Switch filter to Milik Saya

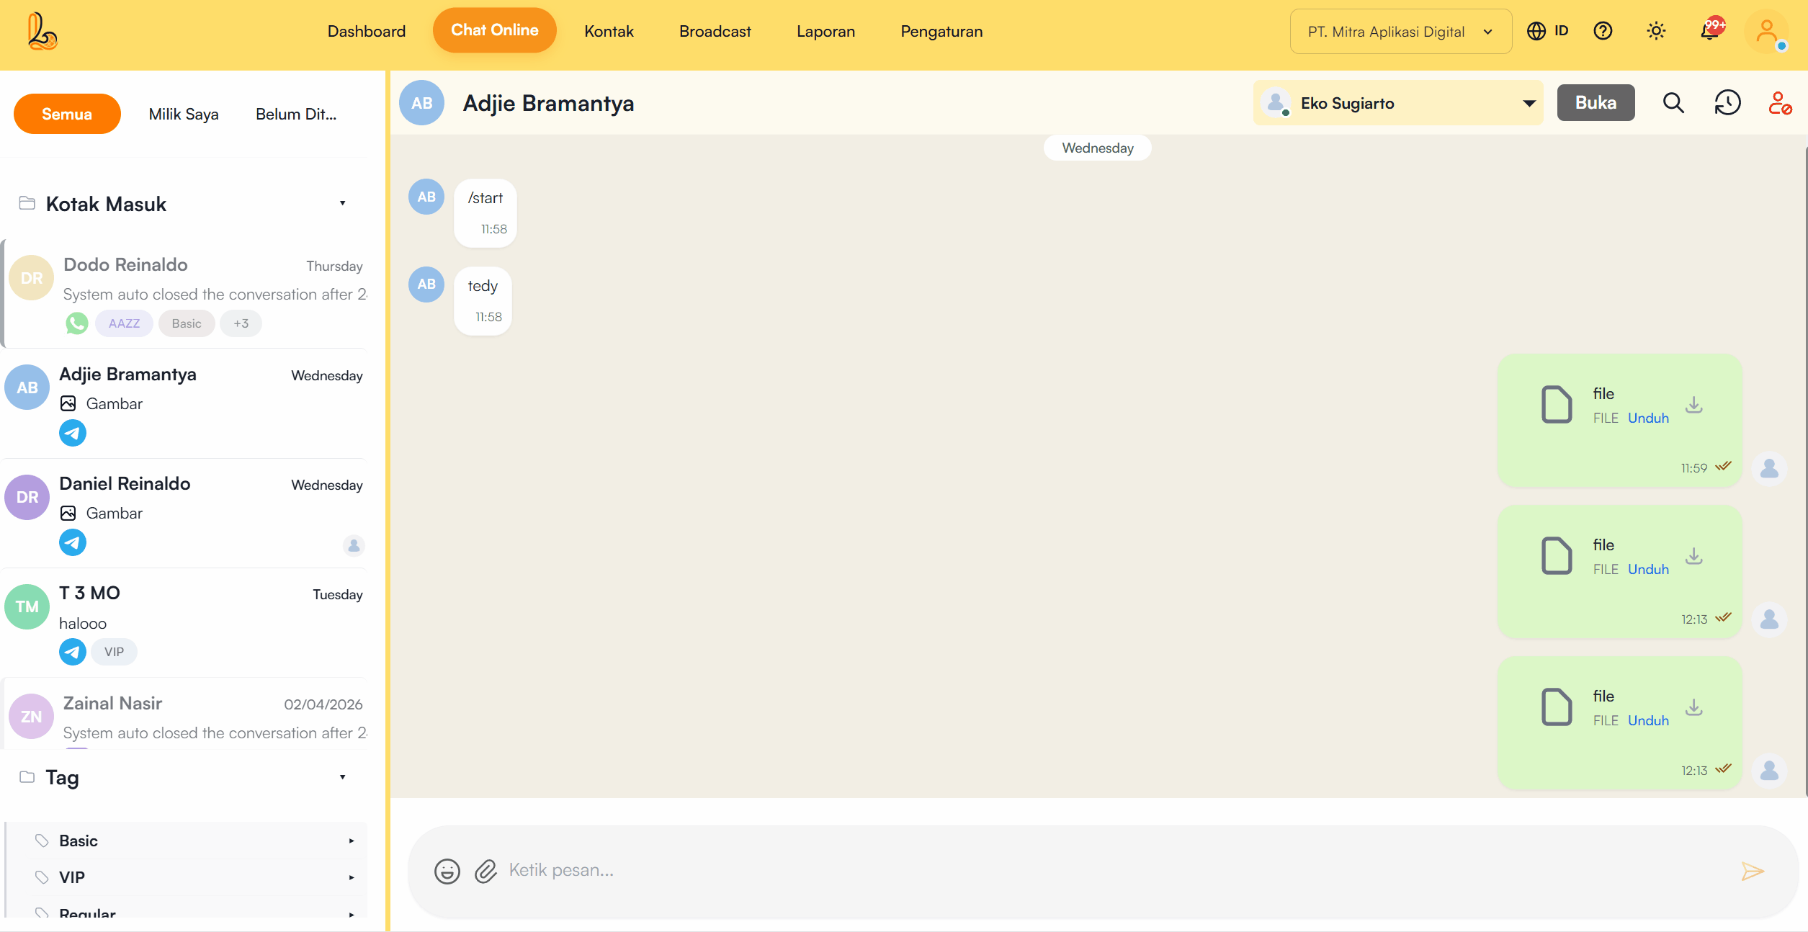[184, 114]
